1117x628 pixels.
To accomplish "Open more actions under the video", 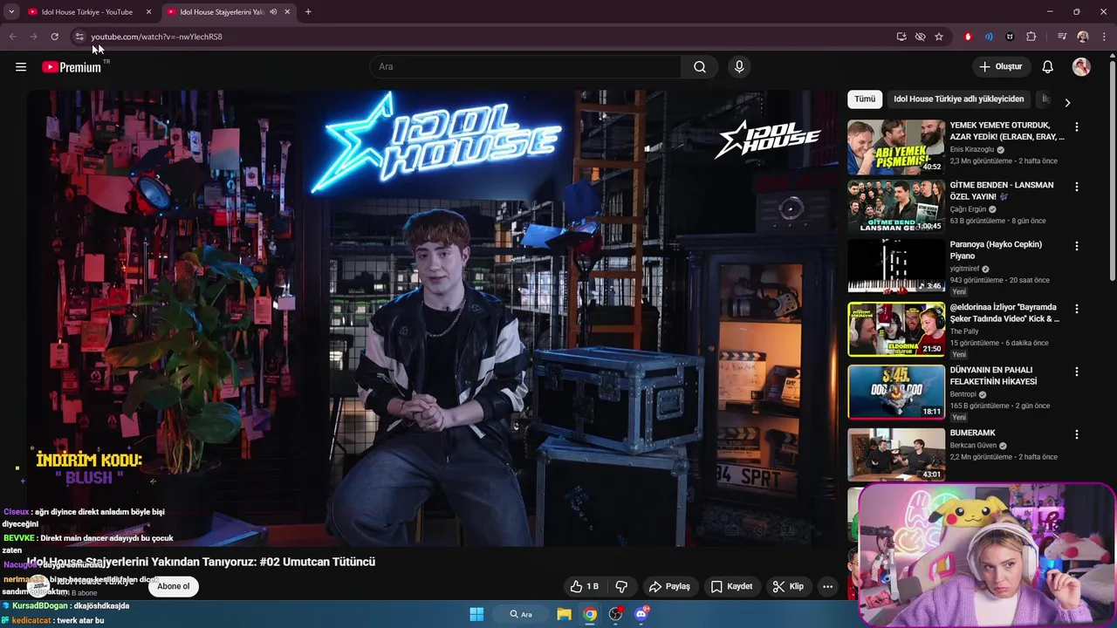I will [827, 586].
